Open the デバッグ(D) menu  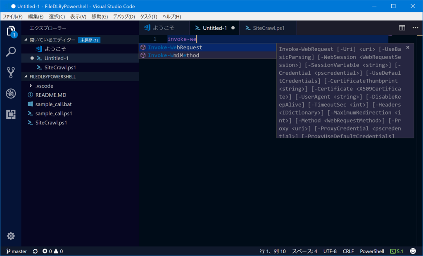(x=124, y=17)
